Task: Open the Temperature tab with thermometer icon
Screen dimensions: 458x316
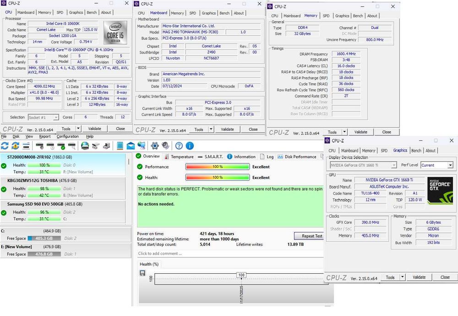Action: click(179, 156)
